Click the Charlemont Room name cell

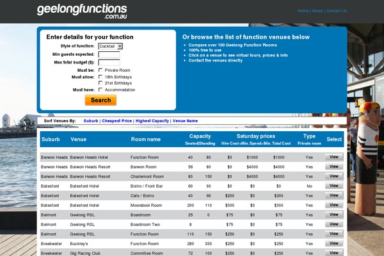[147, 177]
